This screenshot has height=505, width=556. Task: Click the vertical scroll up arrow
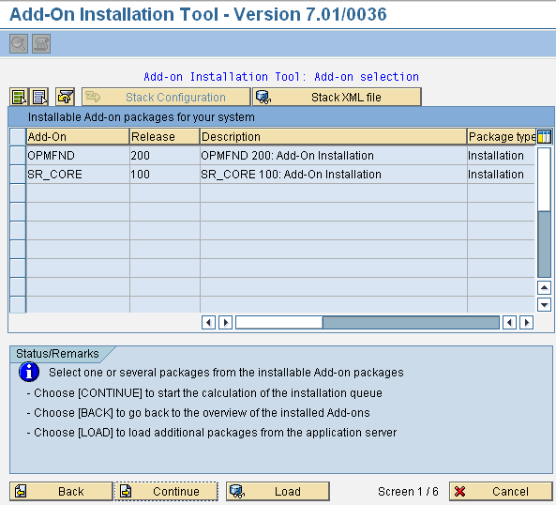(x=544, y=287)
